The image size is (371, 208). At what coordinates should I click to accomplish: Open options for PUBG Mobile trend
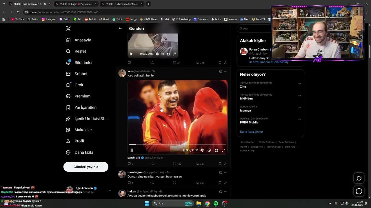[299, 119]
